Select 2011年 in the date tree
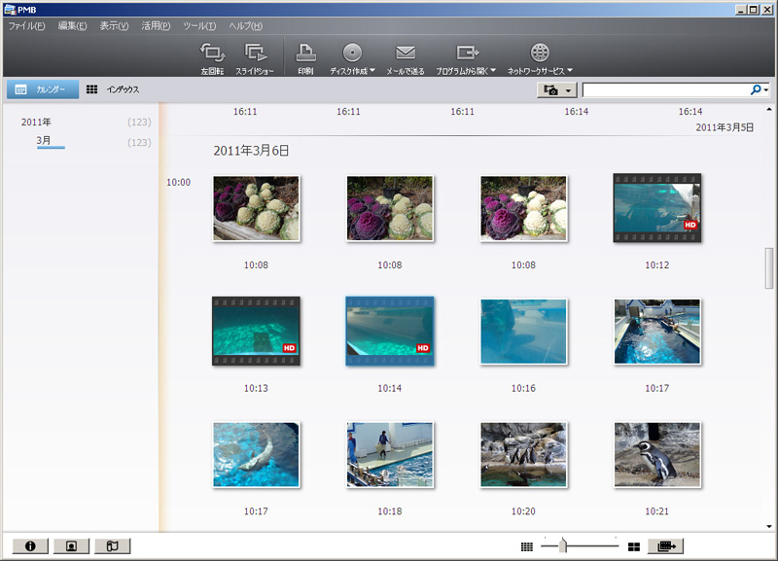The image size is (778, 561). coord(36,123)
